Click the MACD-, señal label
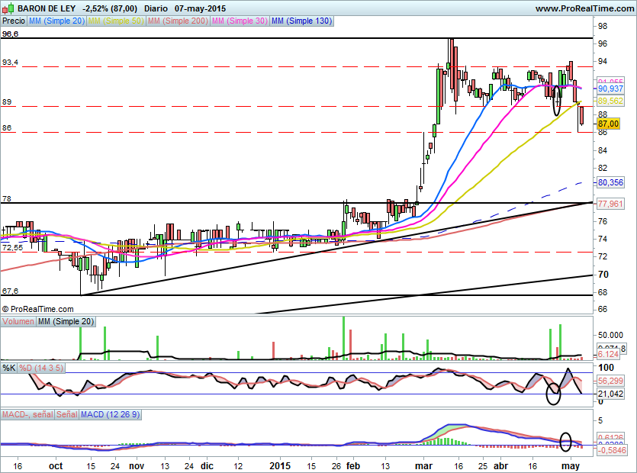Image resolution: width=637 pixels, height=473 pixels. pyautogui.click(x=27, y=414)
